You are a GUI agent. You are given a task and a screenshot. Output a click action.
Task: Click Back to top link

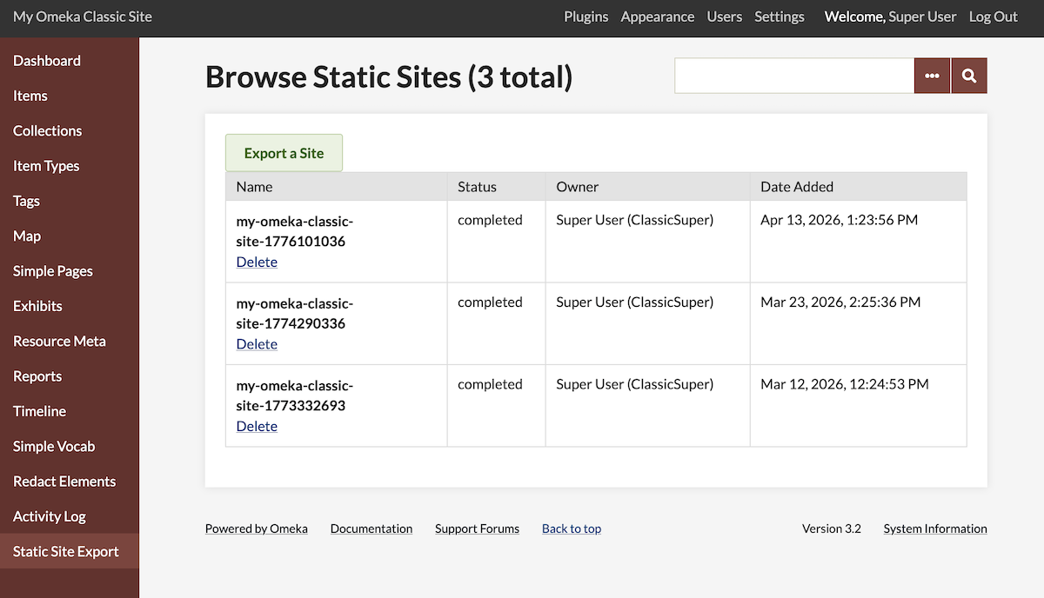click(572, 528)
